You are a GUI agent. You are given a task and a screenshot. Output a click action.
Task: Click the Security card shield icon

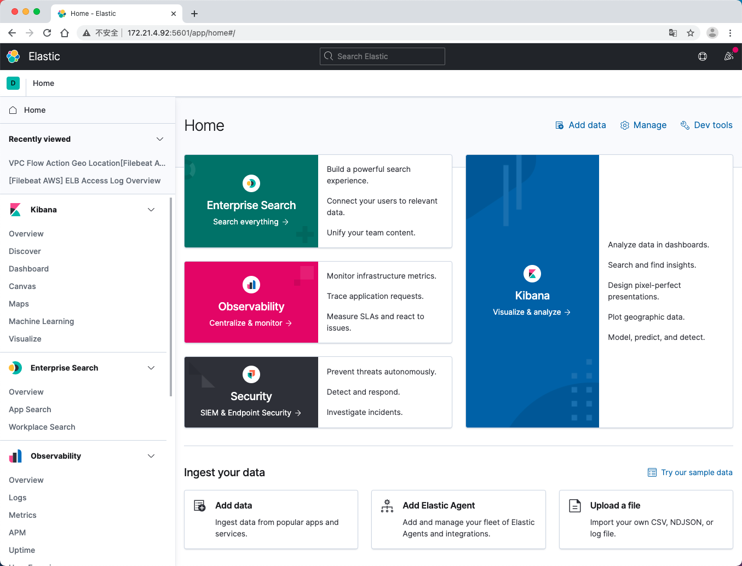tap(251, 374)
